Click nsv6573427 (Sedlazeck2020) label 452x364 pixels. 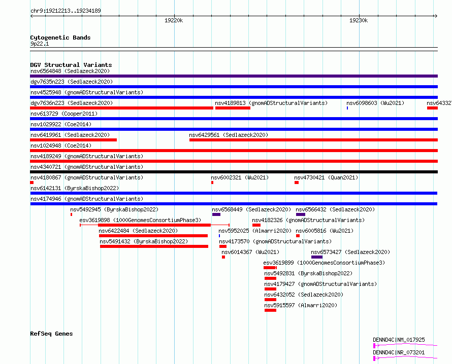[x=350, y=252]
